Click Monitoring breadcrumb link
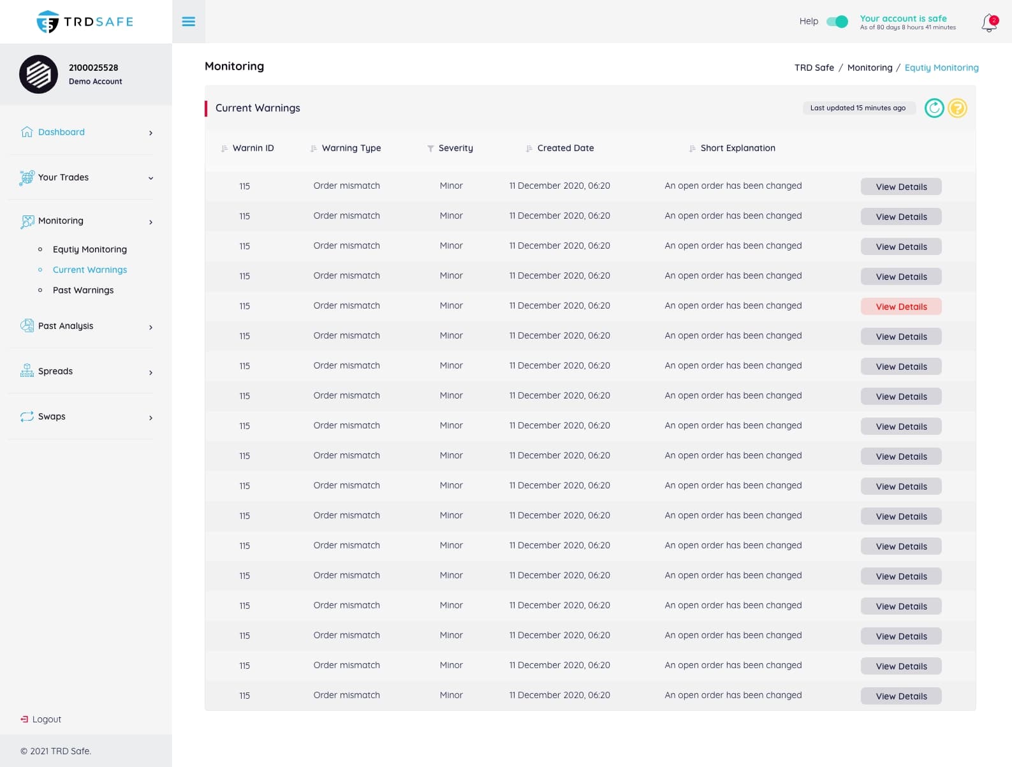The width and height of the screenshot is (1012, 767). (x=870, y=68)
